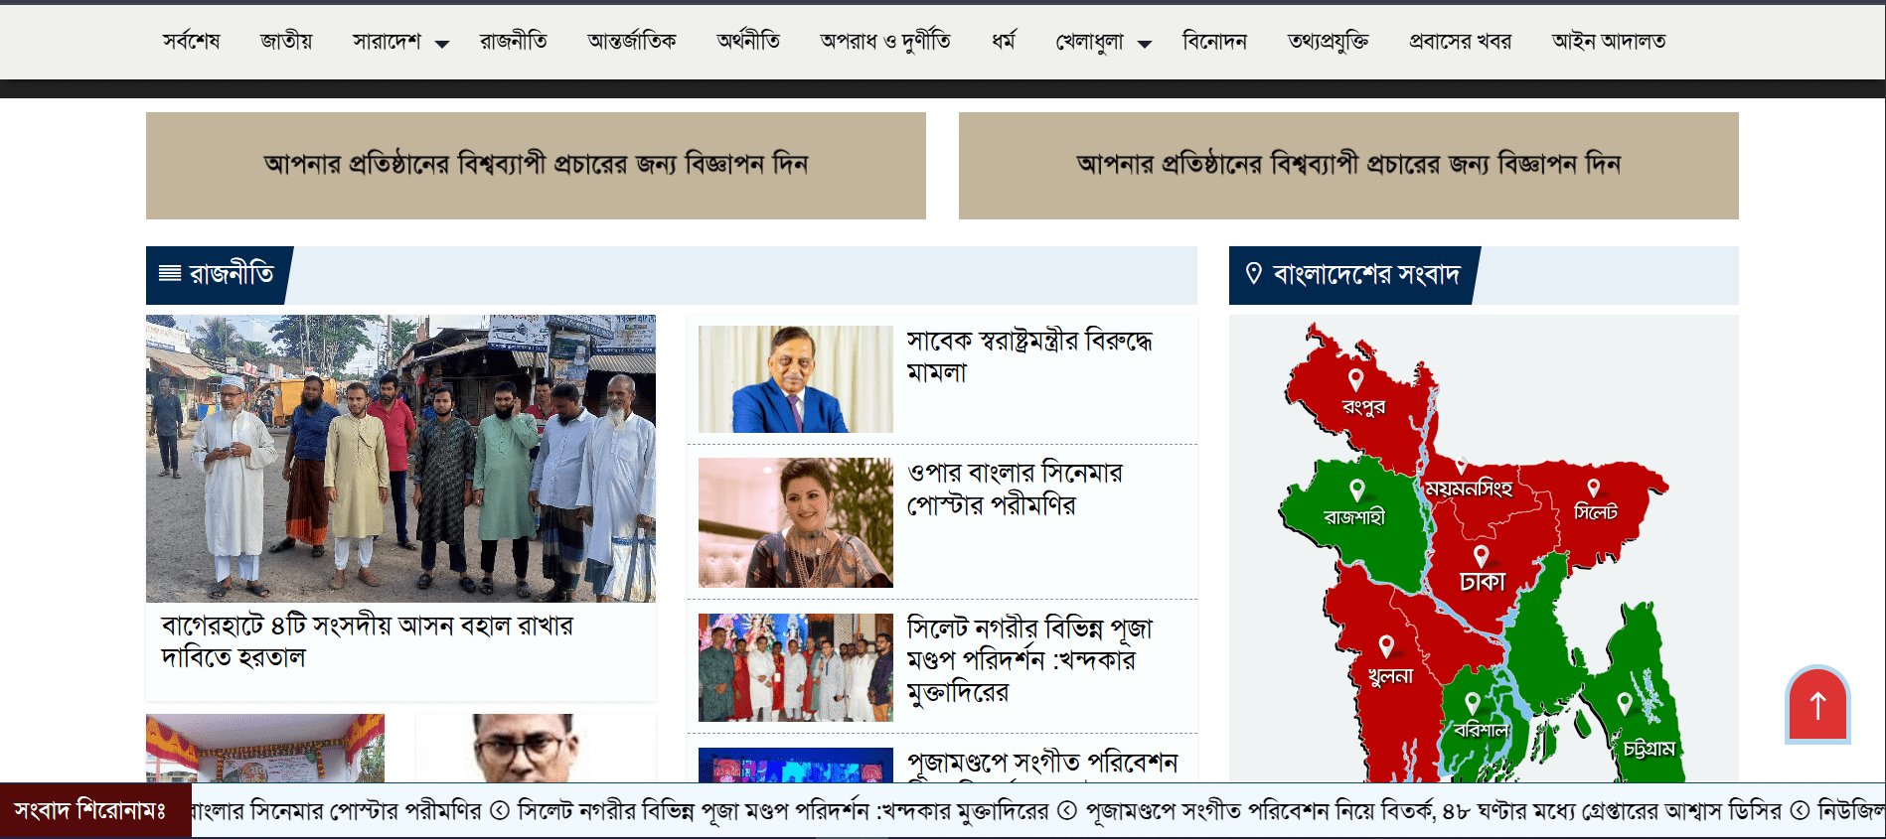
Task: Expand the সারাদেশ dropdown arrow
Action: [442, 44]
